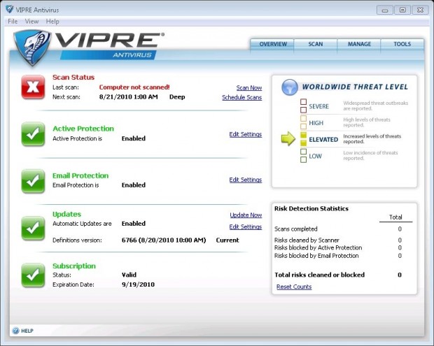Switch to the OVERVIEW tab
Image resolution: width=434 pixels, height=346 pixels.
(x=272, y=44)
